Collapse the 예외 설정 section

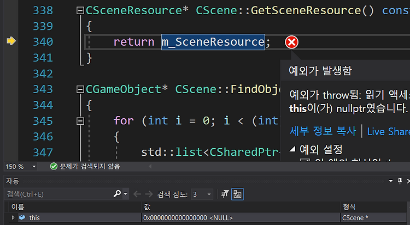(x=292, y=149)
